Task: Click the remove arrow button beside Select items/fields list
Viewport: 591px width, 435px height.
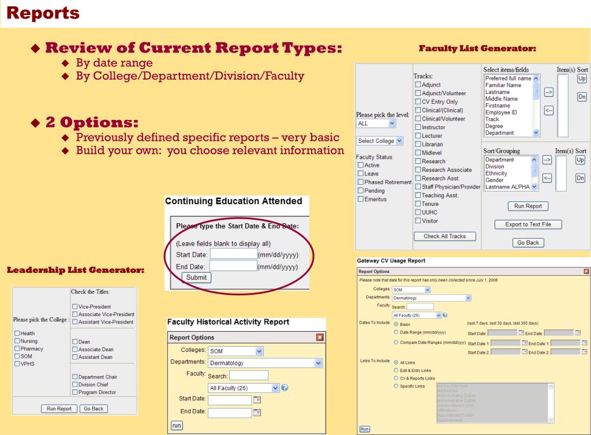Action: [548, 110]
